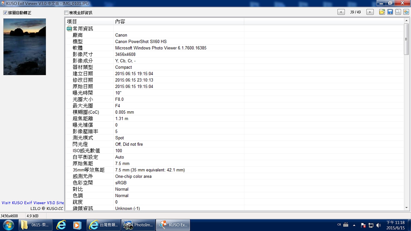The height and width of the screenshot is (231, 411).
Task: Switch to the PhotoIm... taskbar window
Action: 138,225
